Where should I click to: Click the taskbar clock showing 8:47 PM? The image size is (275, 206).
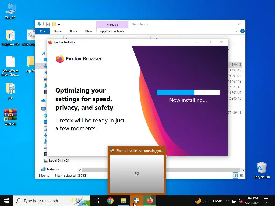coord(252,201)
